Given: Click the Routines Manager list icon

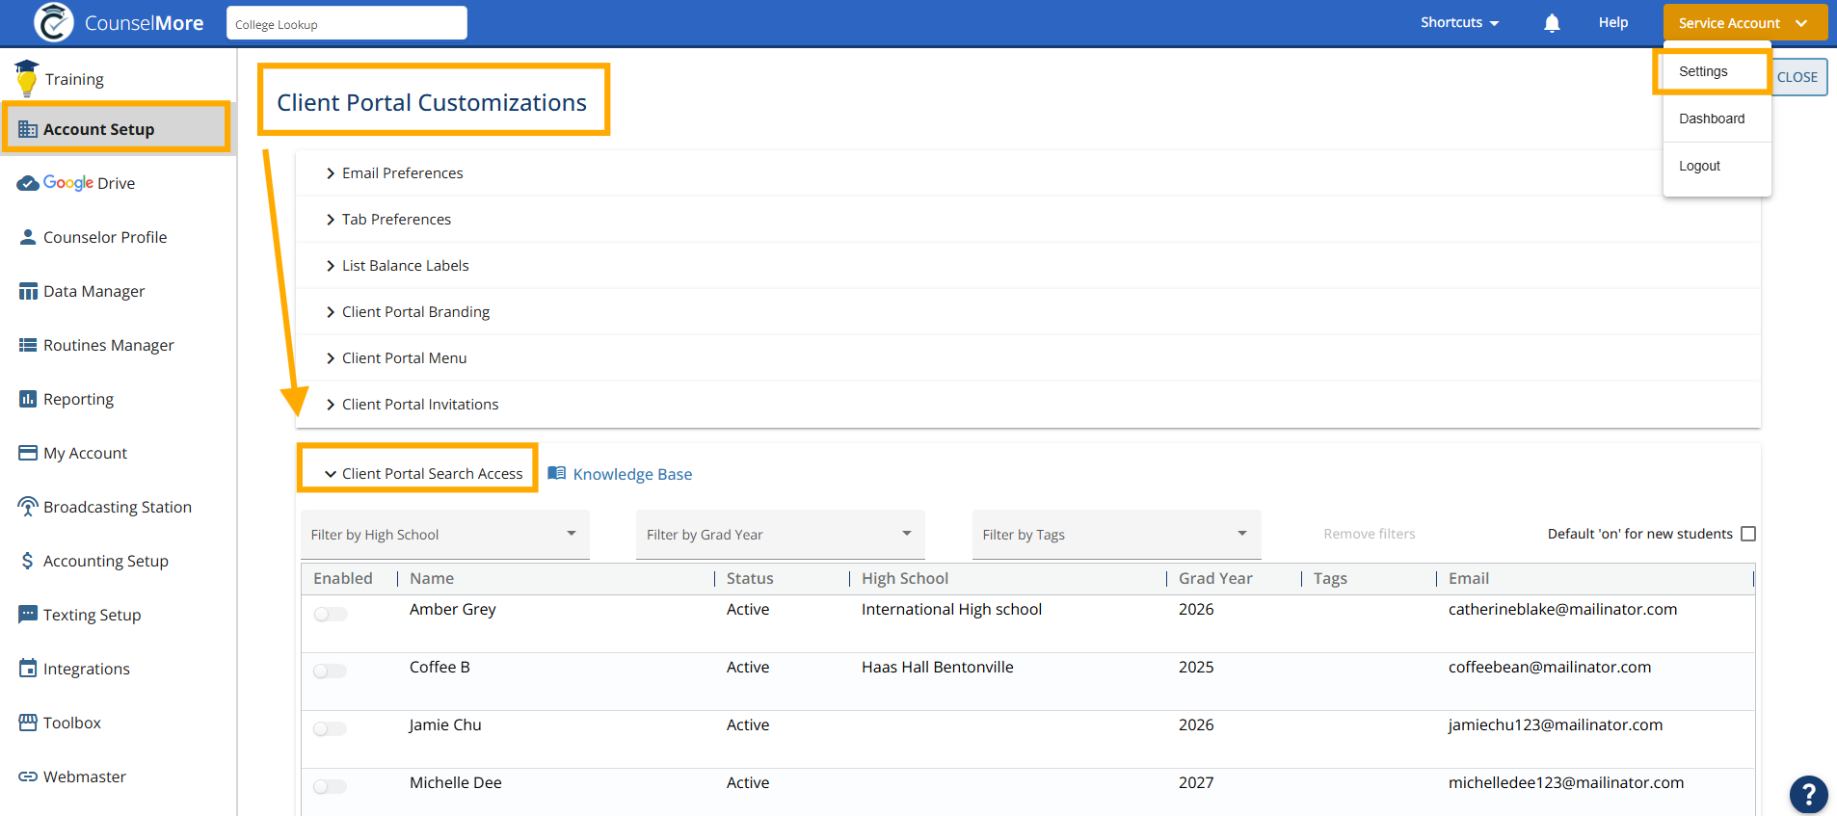Looking at the screenshot, I should pyautogui.click(x=28, y=345).
